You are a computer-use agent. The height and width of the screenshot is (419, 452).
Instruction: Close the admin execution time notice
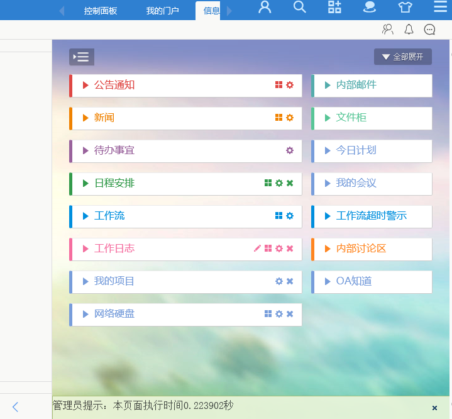[434, 408]
